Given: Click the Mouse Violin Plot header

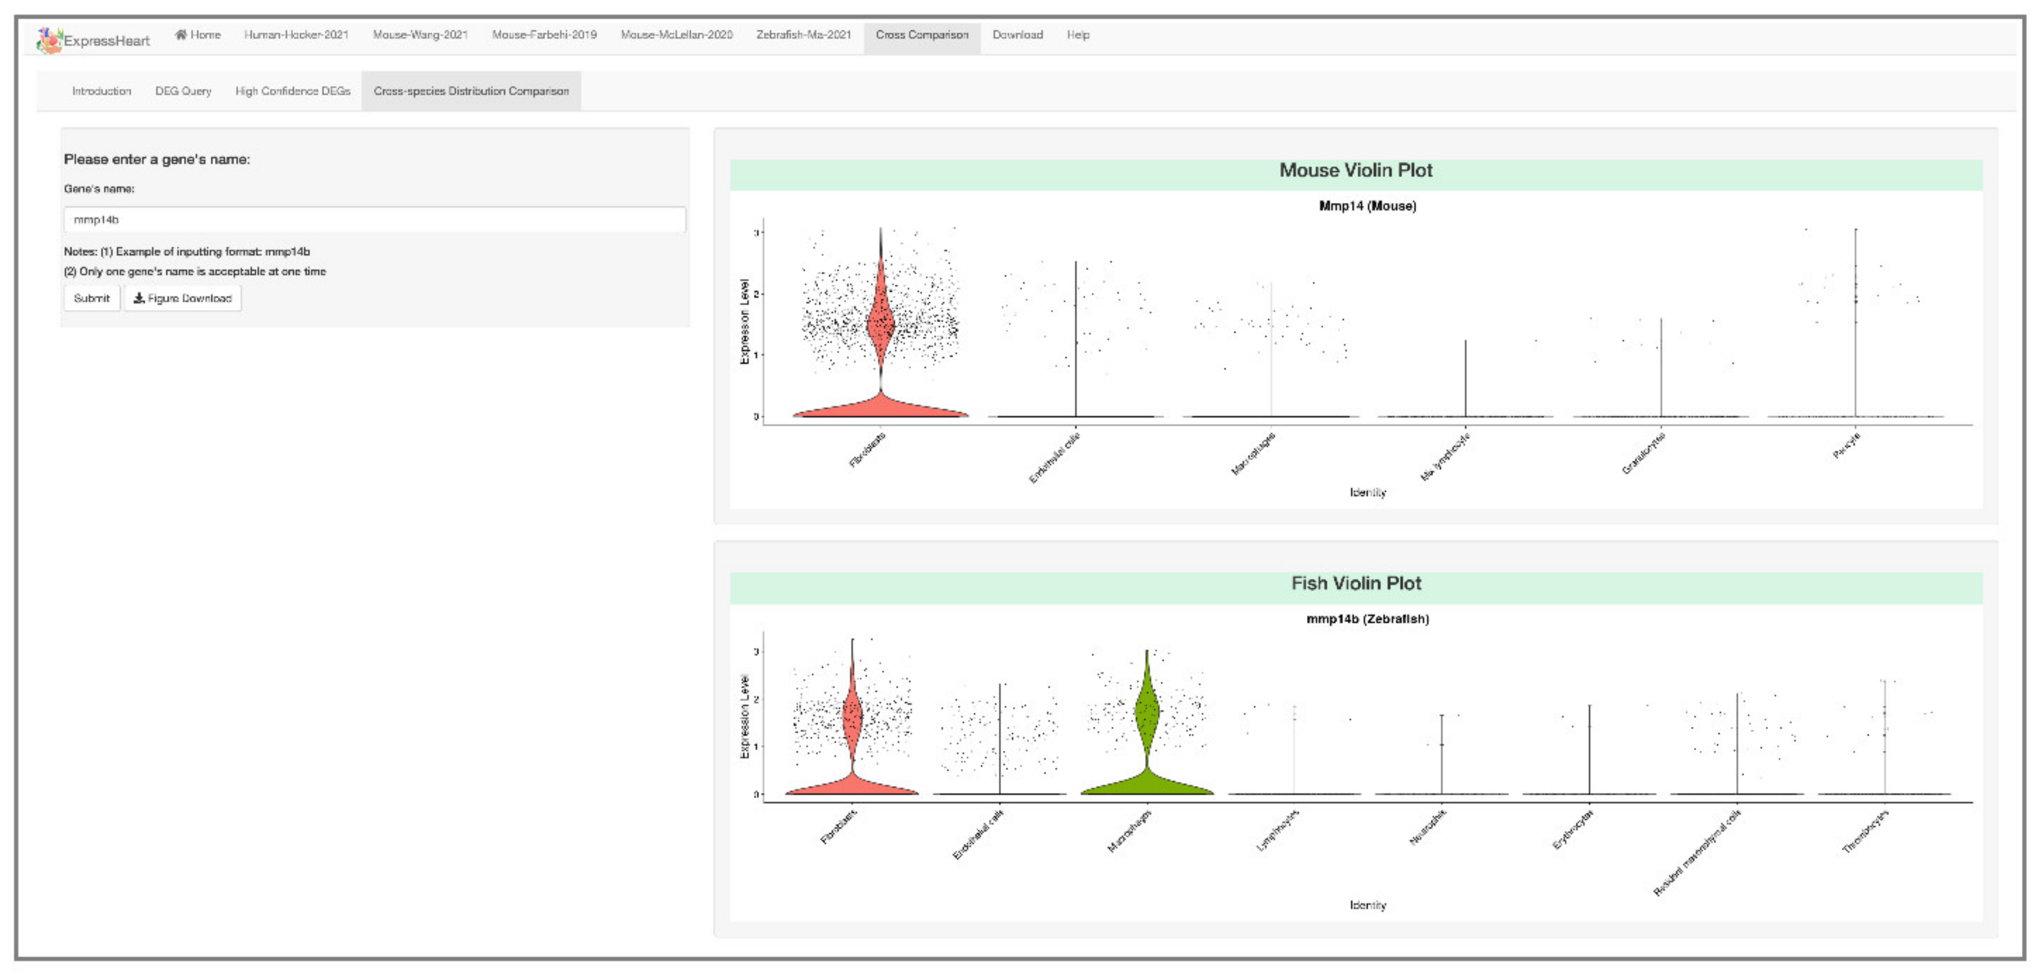Looking at the screenshot, I should pos(1355,171).
